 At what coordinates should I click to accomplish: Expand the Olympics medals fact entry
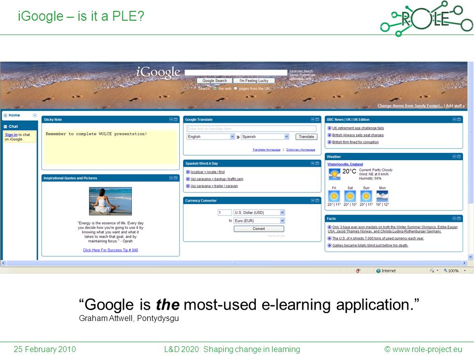329,227
